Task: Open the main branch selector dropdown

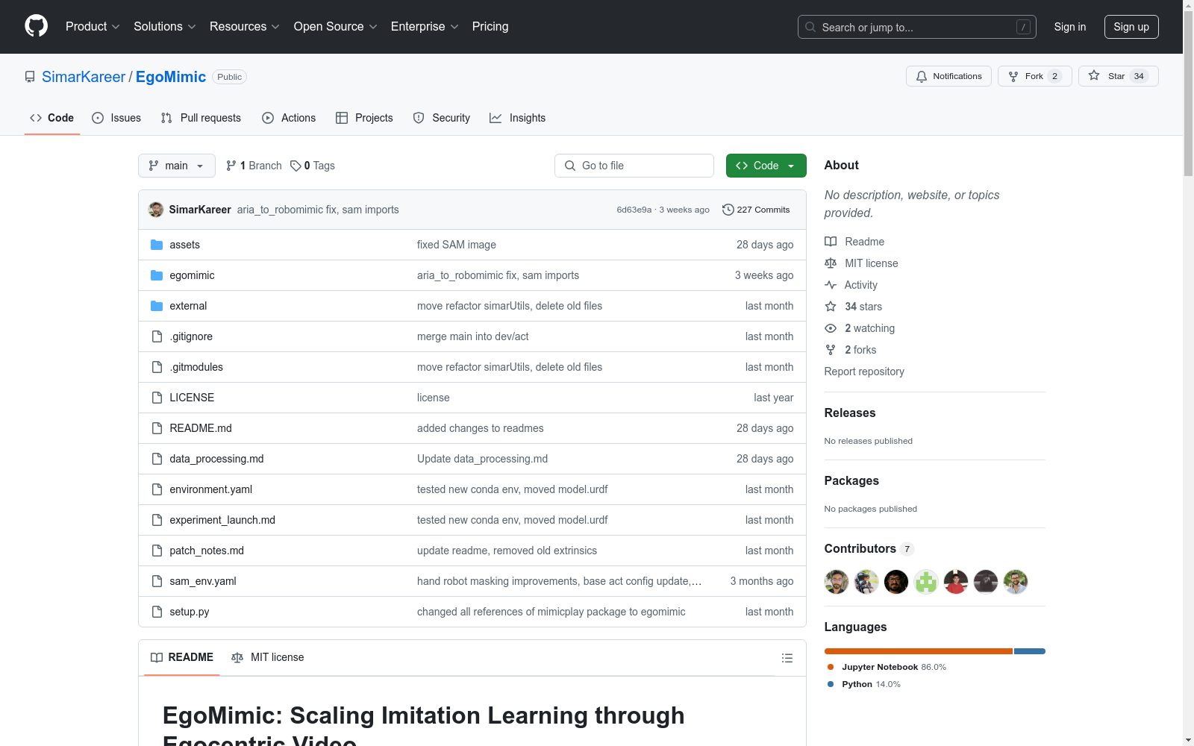Action: click(177, 166)
